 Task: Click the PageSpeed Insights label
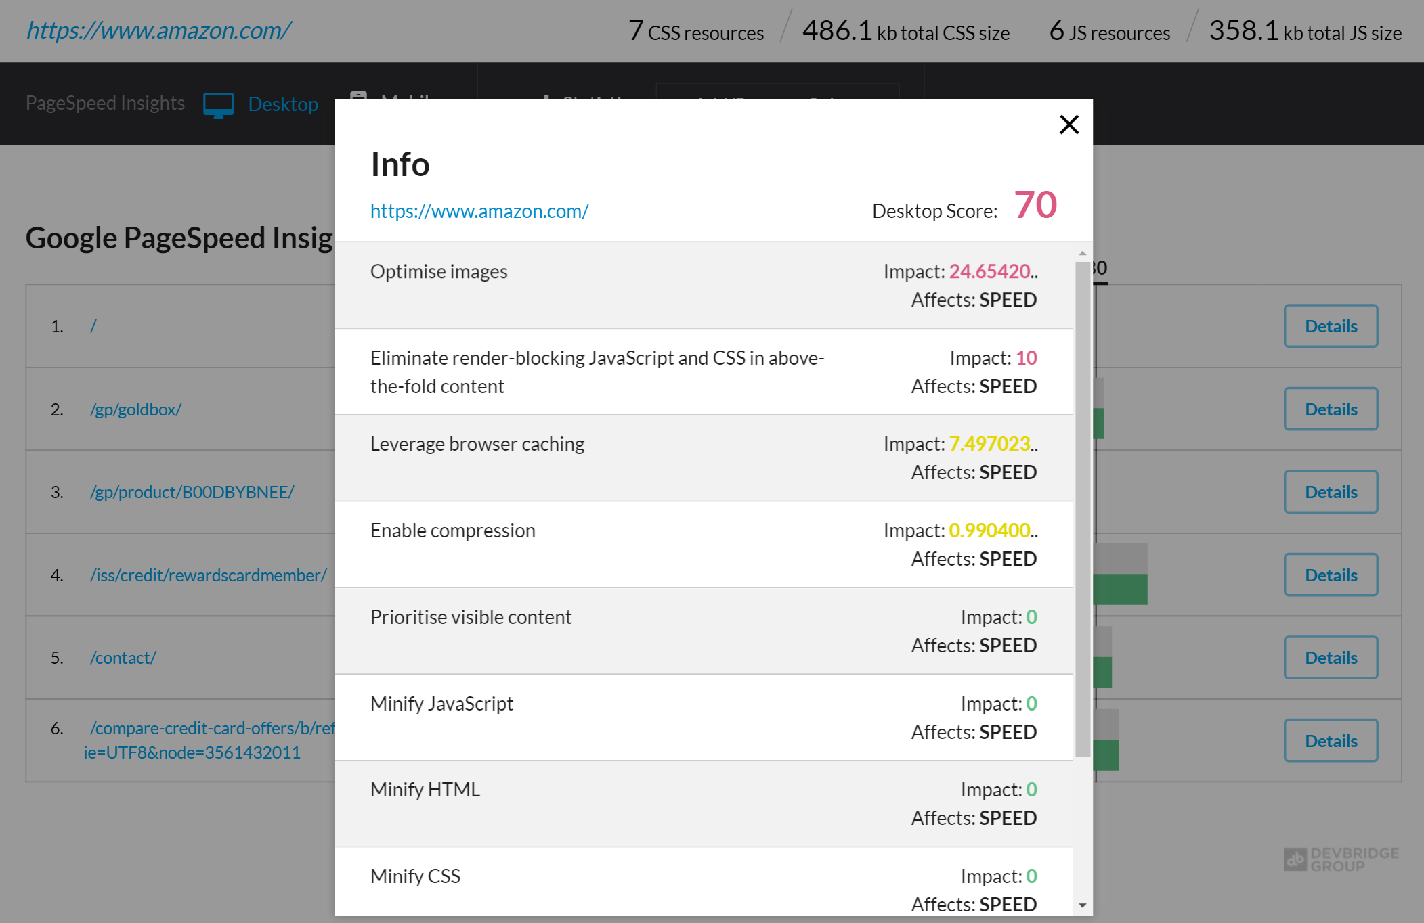105,103
